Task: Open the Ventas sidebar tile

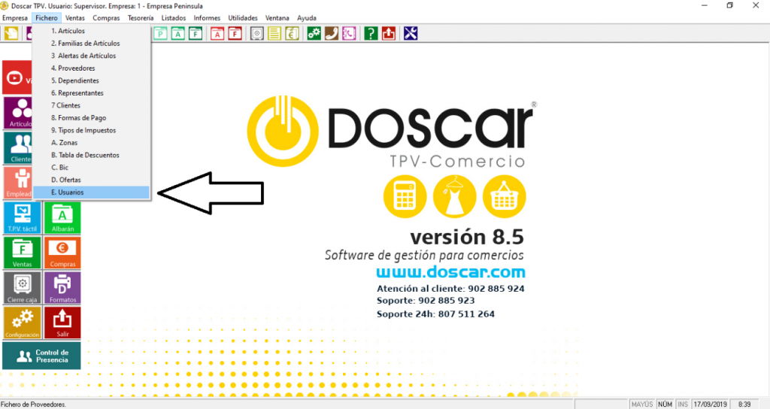Action: [x=22, y=253]
